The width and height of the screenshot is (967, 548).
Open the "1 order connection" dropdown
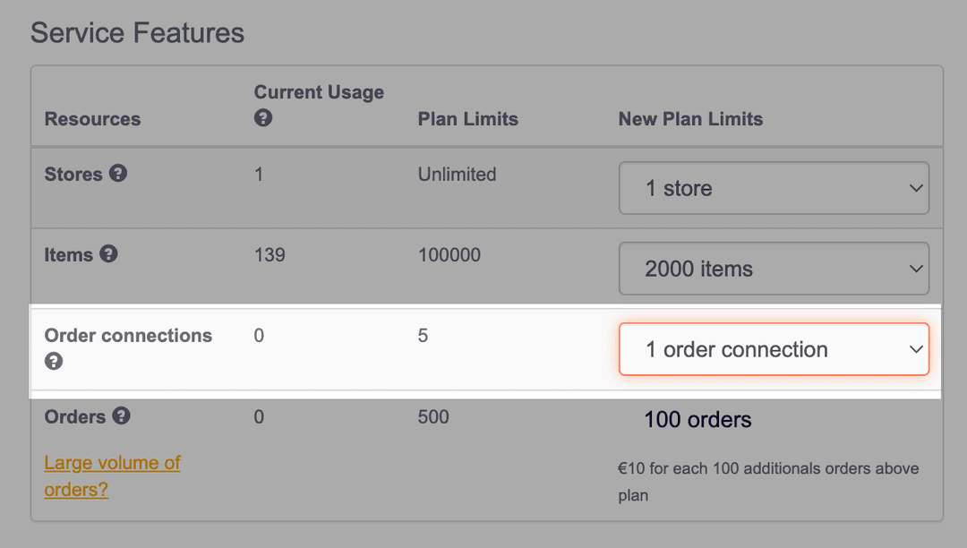tap(774, 349)
